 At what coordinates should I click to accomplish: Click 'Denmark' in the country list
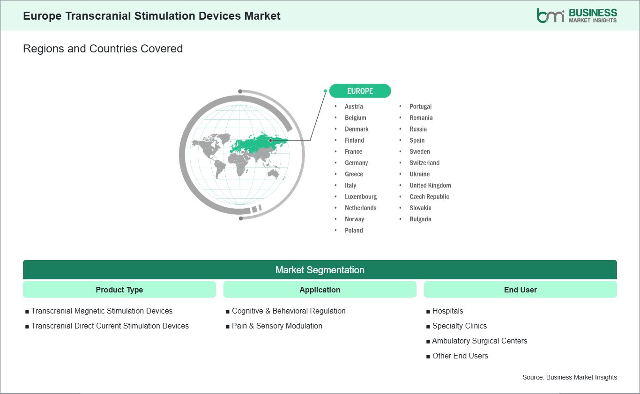357,129
